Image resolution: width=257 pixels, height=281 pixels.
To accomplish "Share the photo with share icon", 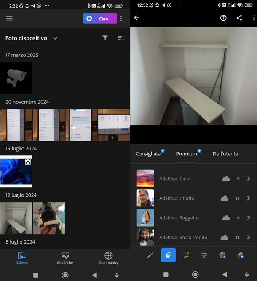I will [239, 18].
